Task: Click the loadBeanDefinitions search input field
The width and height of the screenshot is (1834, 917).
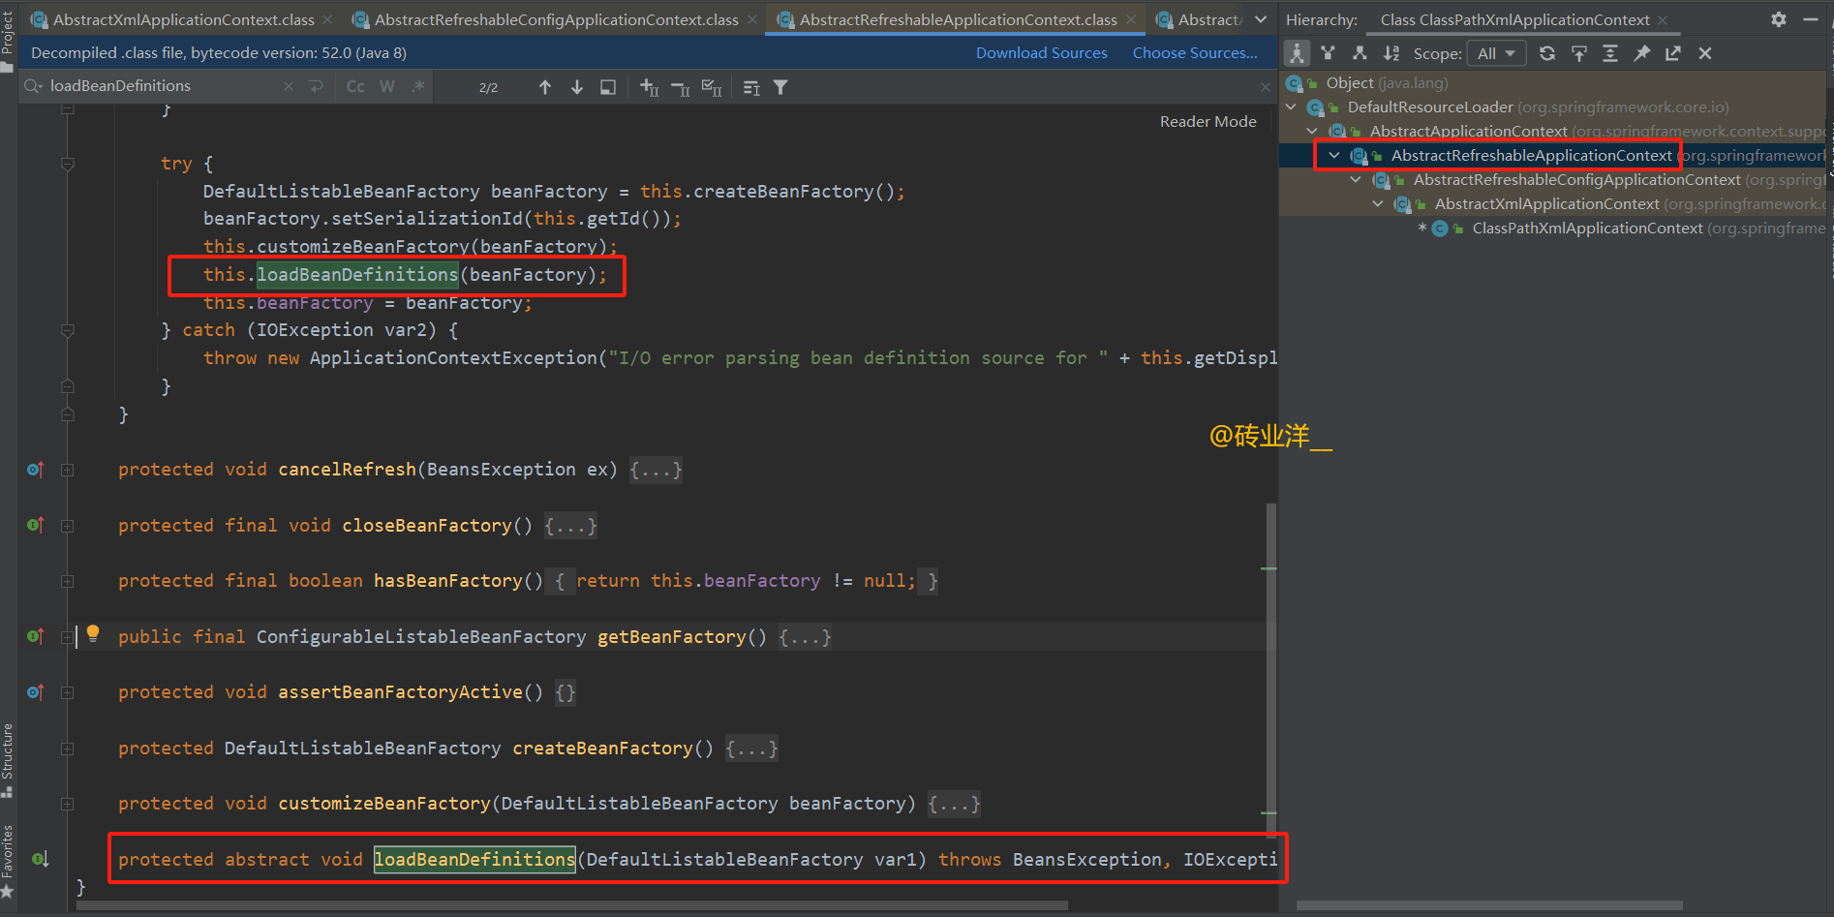Action: [163, 86]
